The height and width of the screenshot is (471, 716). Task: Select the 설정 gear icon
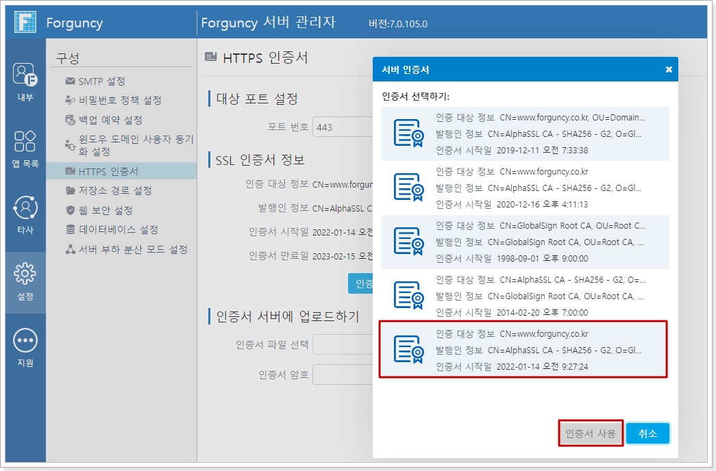(25, 274)
